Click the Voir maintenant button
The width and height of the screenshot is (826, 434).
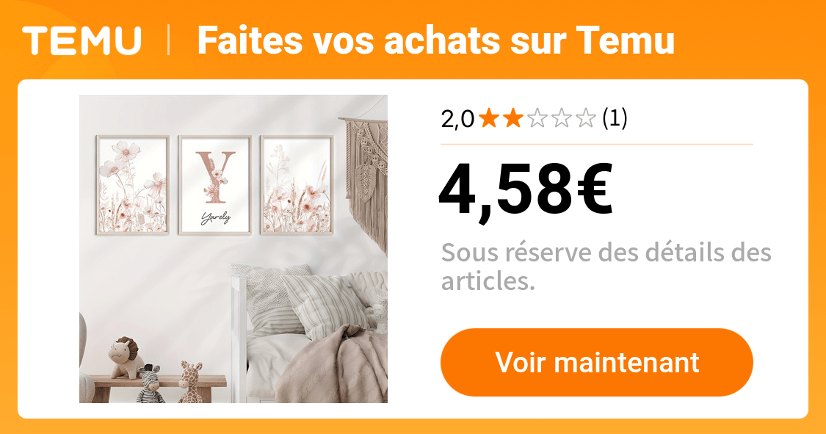point(597,362)
